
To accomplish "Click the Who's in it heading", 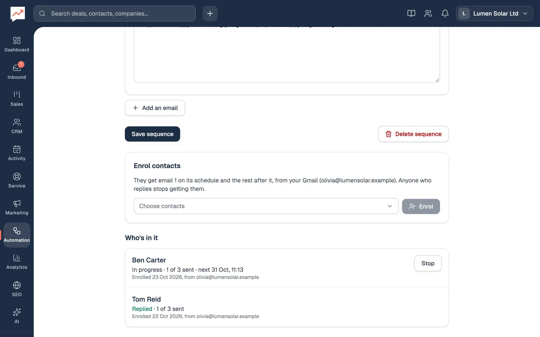I will point(141,238).
